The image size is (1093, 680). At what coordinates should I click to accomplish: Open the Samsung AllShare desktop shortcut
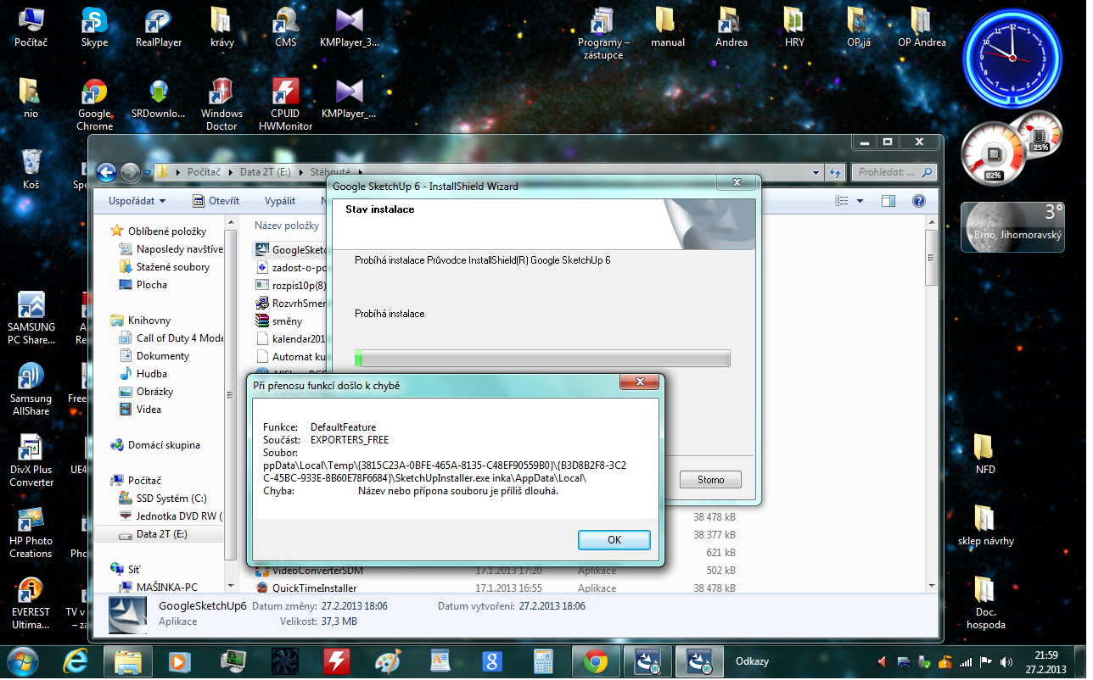31,389
